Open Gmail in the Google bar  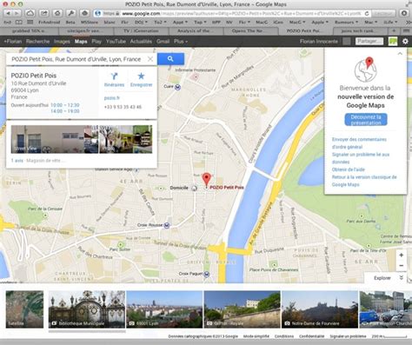pos(163,42)
